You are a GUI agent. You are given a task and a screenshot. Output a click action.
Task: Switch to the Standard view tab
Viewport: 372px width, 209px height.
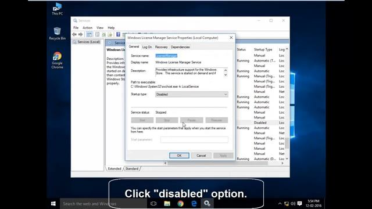(x=132, y=169)
